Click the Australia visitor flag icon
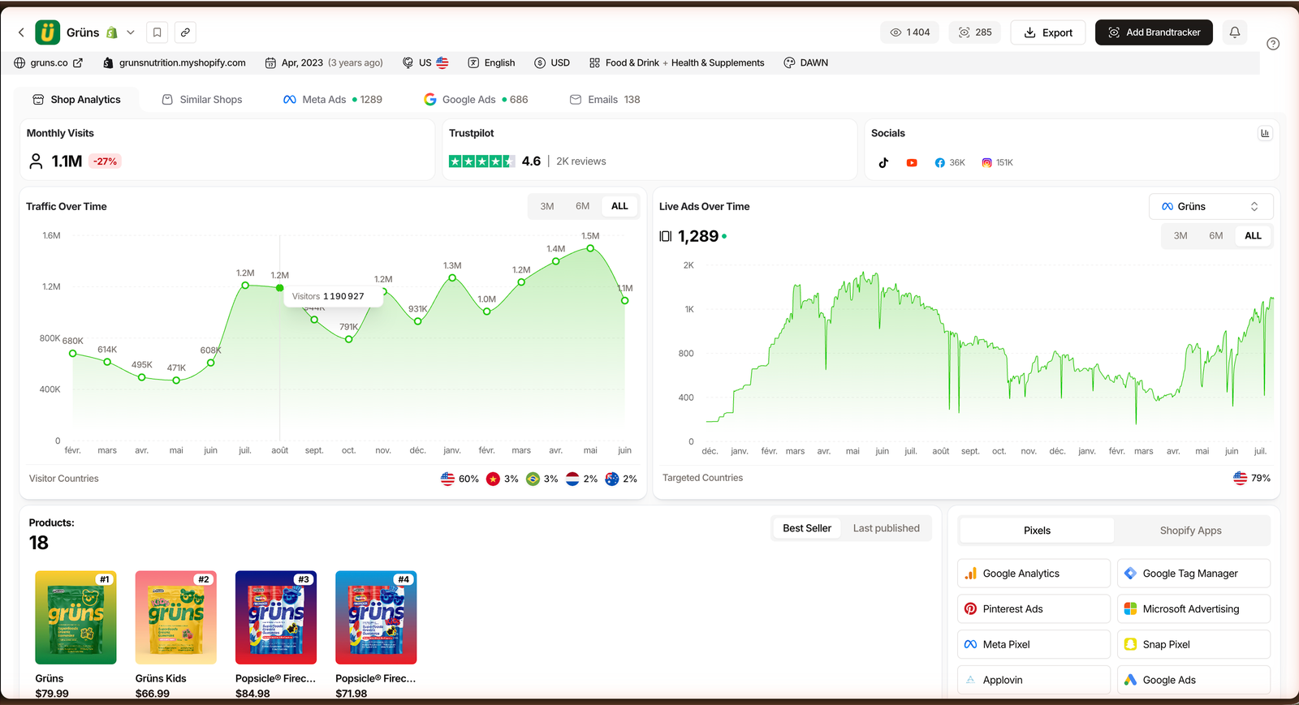 click(x=612, y=479)
